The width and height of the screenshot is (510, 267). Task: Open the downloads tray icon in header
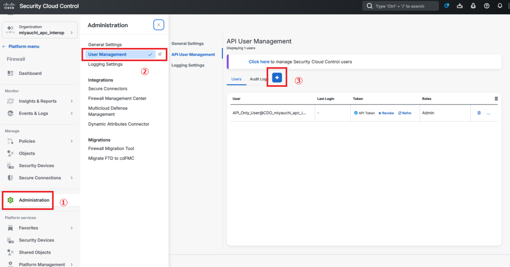pos(460,6)
